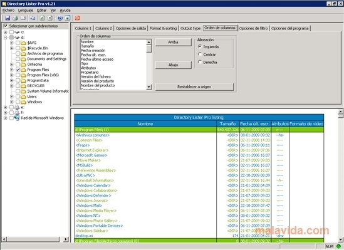The width and height of the screenshot is (344, 250).
Task: Uncheck the Program Files checkbox
Action: pyautogui.click(x=18, y=70)
